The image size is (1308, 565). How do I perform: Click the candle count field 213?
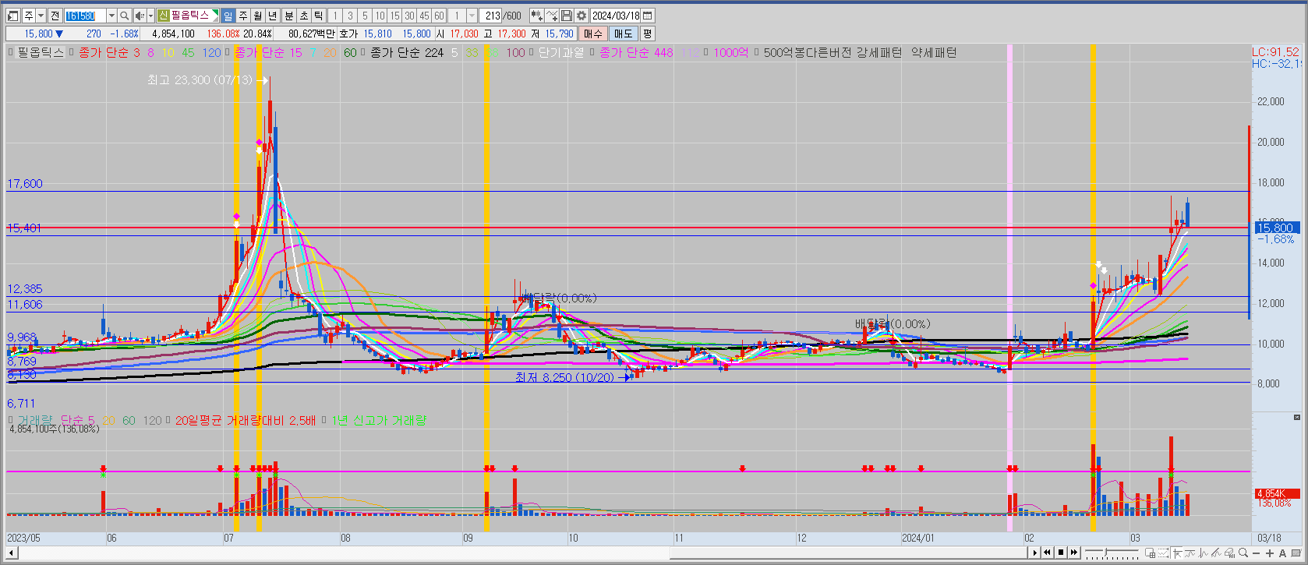coord(492,16)
